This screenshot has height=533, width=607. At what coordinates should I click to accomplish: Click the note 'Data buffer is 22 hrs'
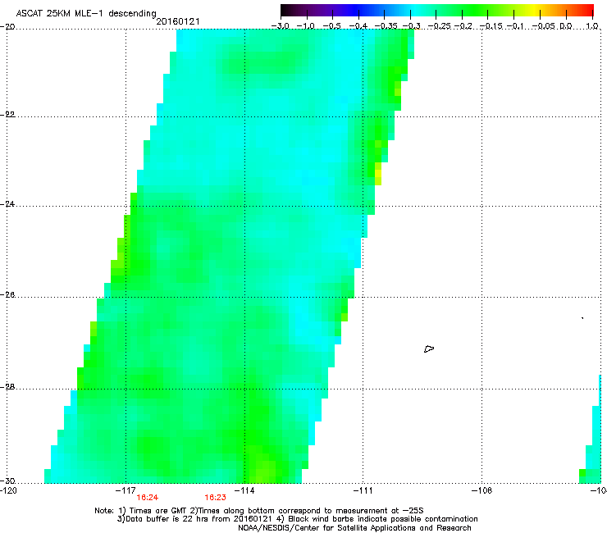point(168,519)
